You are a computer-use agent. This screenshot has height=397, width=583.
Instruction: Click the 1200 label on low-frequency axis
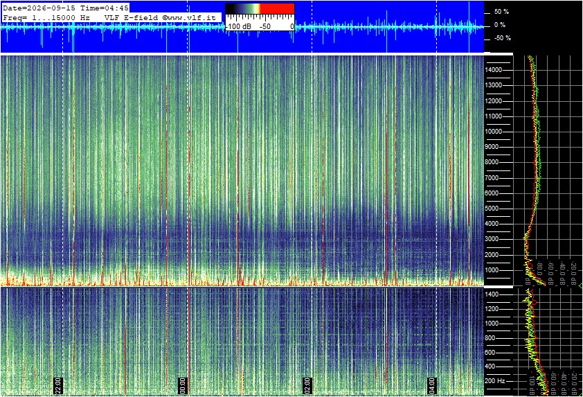(492, 309)
